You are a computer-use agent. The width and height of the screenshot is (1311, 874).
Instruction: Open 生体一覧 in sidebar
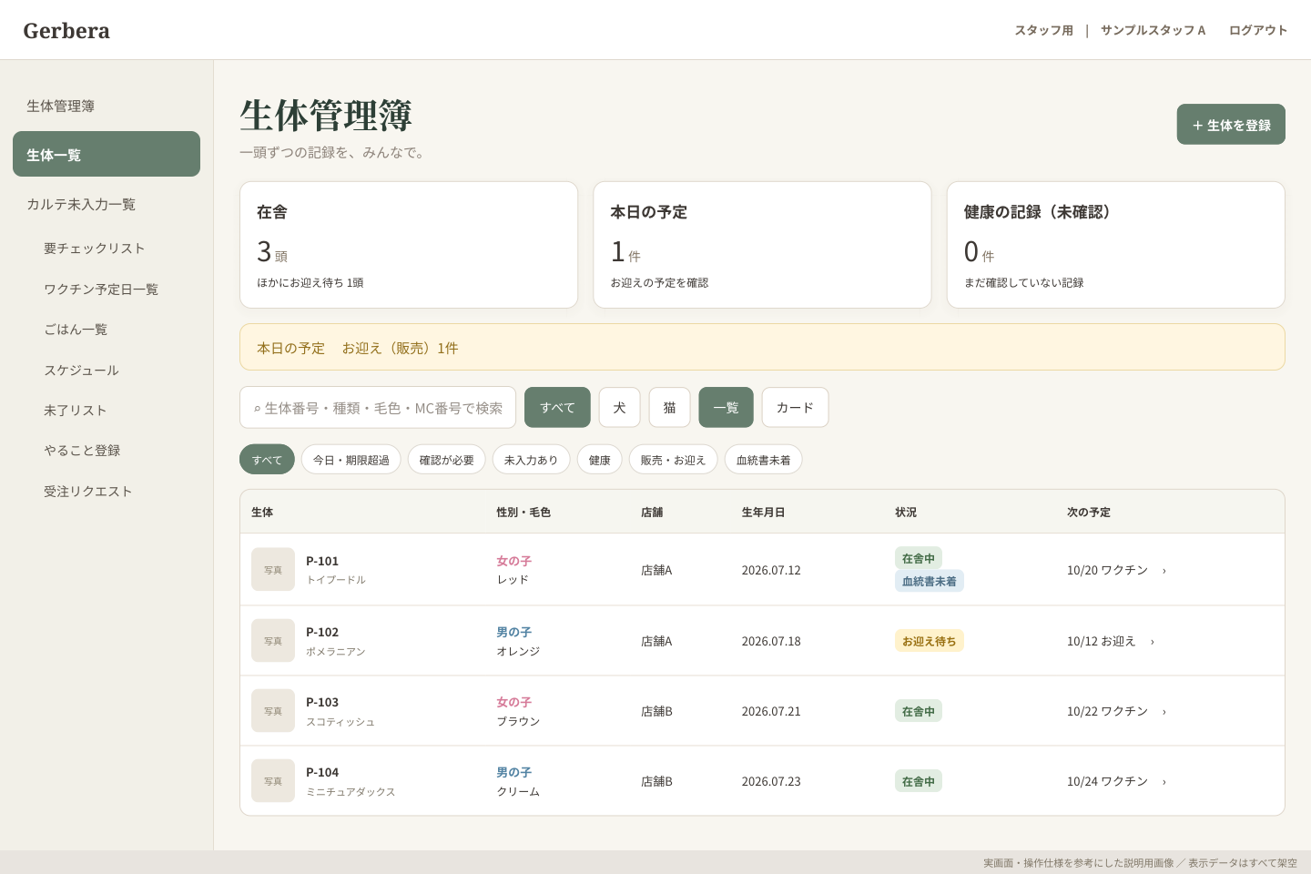point(107,154)
